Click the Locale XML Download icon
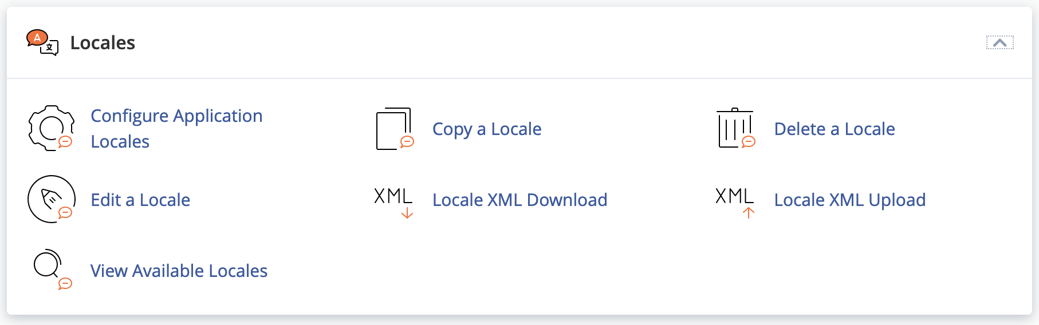 393,200
